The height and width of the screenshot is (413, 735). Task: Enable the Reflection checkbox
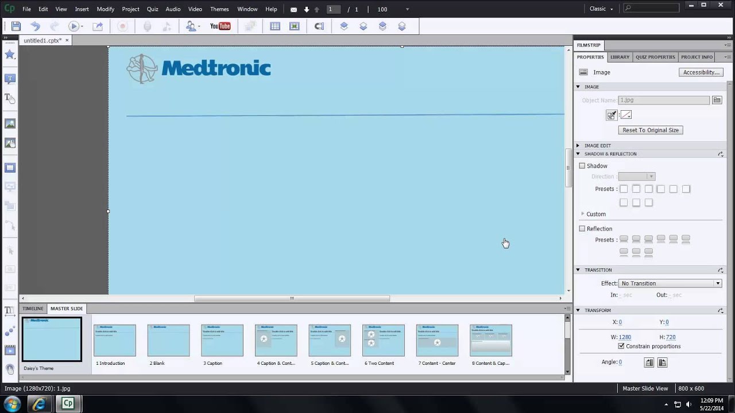pyautogui.click(x=582, y=228)
